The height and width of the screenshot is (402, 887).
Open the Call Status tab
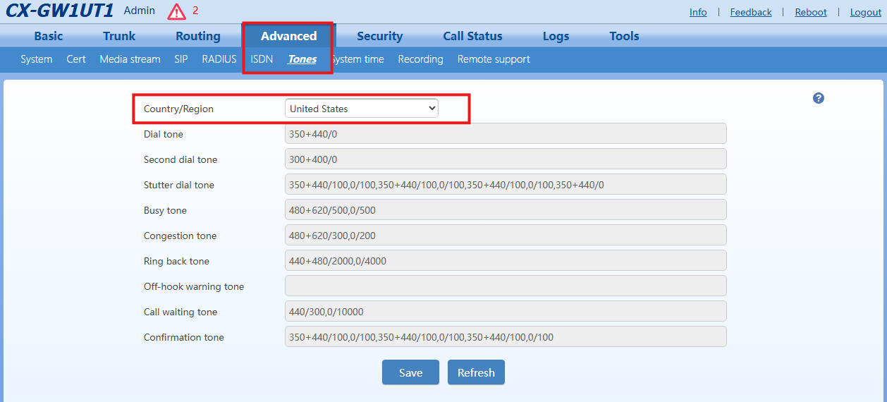[472, 36]
